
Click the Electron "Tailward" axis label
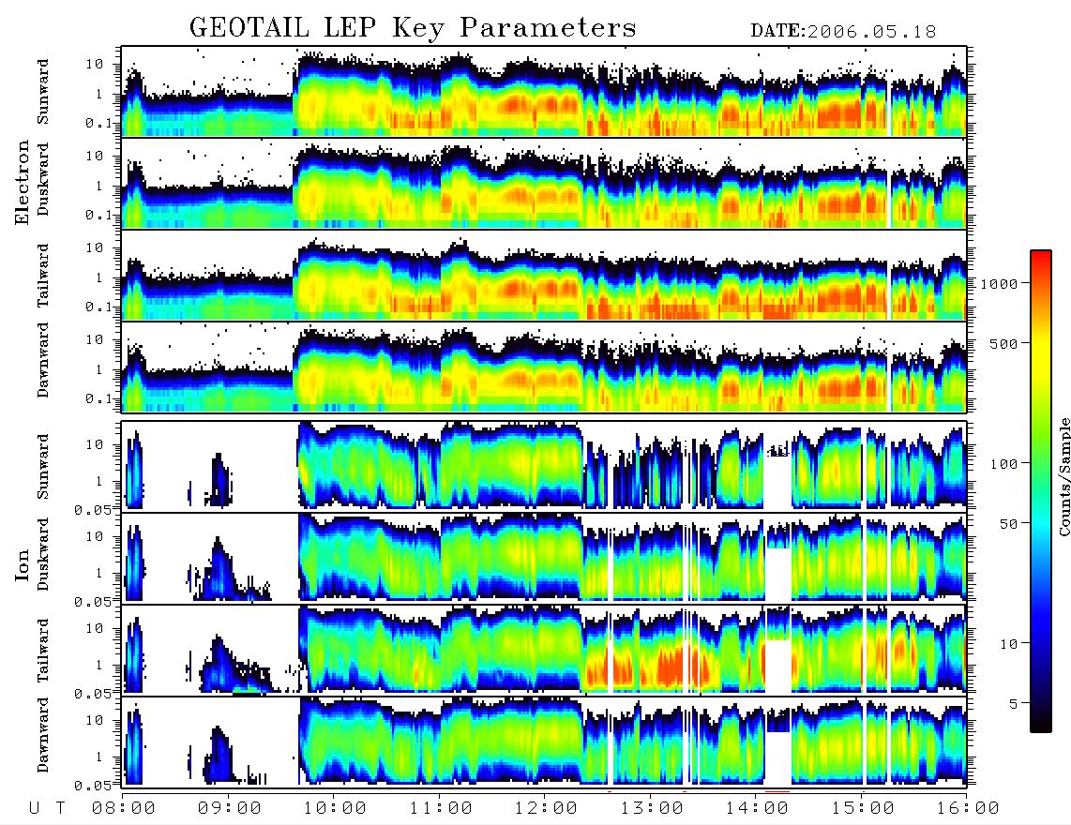[x=43, y=275]
